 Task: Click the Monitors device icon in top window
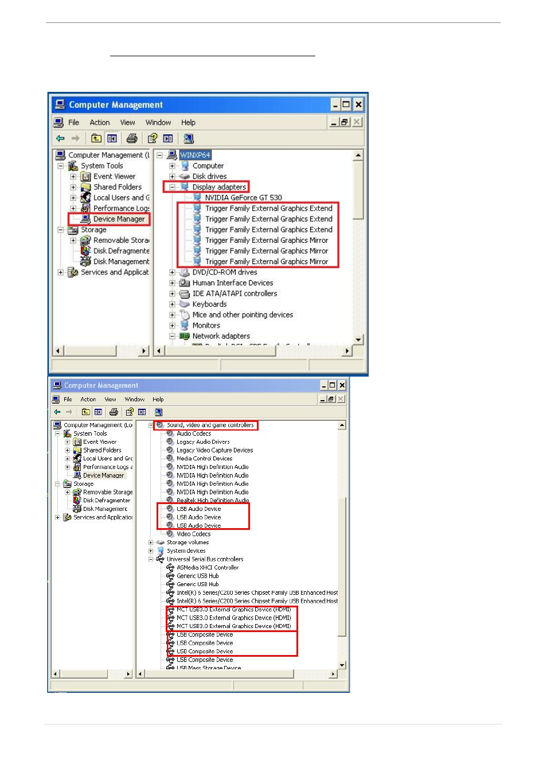tap(185, 325)
